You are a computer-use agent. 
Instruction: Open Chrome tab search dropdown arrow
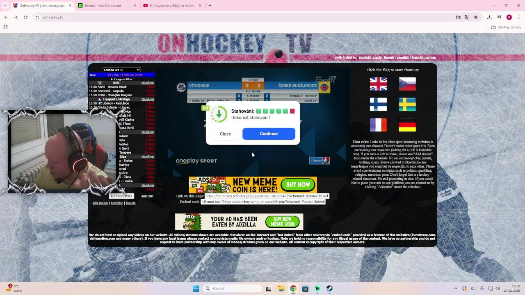point(6,6)
